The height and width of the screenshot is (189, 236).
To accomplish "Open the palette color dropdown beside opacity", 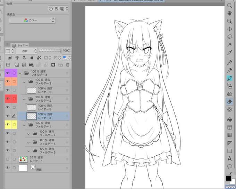I will [x=10, y=51].
